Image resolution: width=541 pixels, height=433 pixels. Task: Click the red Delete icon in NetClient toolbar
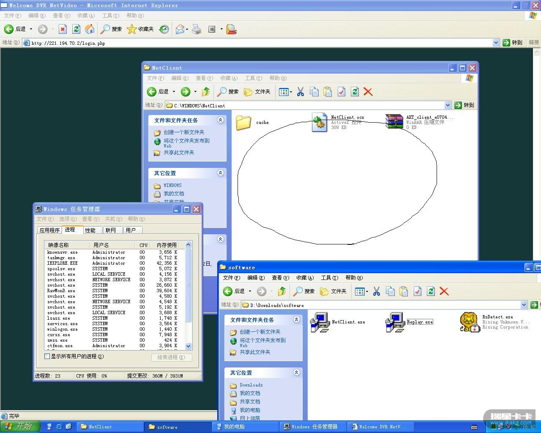[x=368, y=92]
